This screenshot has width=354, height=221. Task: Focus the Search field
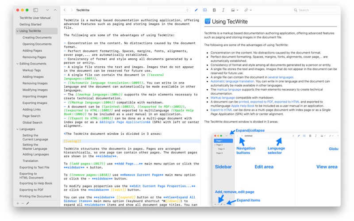click(316, 10)
